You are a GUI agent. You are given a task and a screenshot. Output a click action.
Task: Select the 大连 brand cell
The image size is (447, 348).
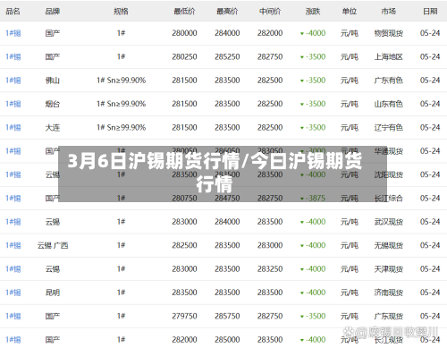(x=53, y=128)
